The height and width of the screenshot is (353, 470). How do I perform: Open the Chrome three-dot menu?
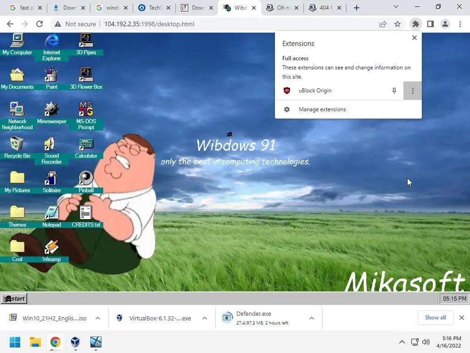(x=460, y=24)
